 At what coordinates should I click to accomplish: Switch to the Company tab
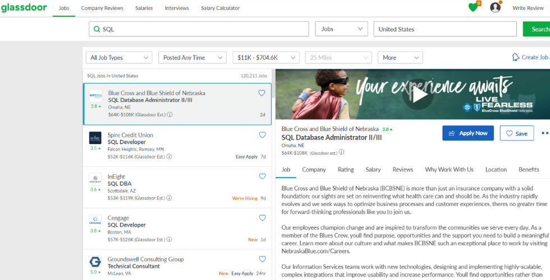pos(314,170)
